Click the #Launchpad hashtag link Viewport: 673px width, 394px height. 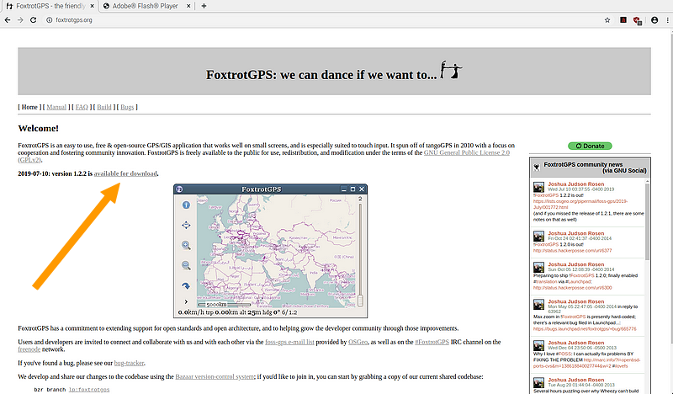pyautogui.click(x=577, y=282)
